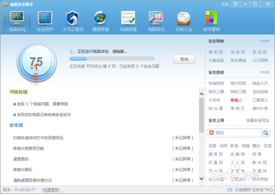The width and height of the screenshot is (275, 194).
Task: Open 京东商城 shopping link
Action: [238, 61]
